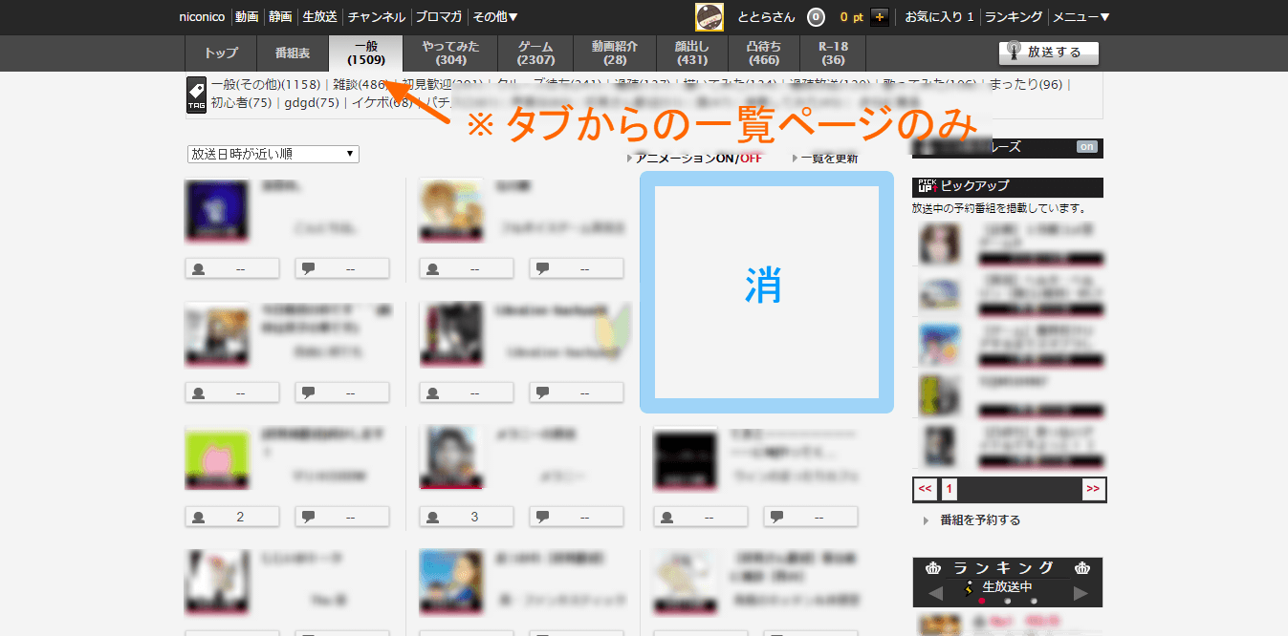
Task: Toggle the on switch in the sidebar header
Action: tap(1086, 147)
